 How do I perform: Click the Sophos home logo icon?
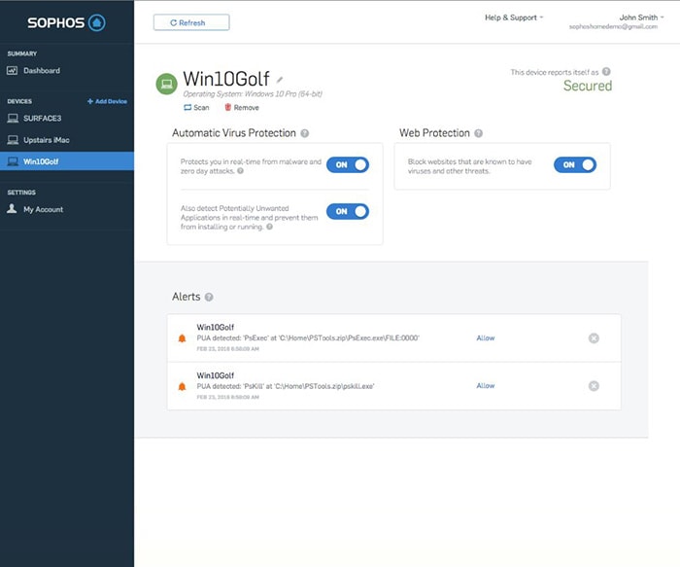pos(97,22)
